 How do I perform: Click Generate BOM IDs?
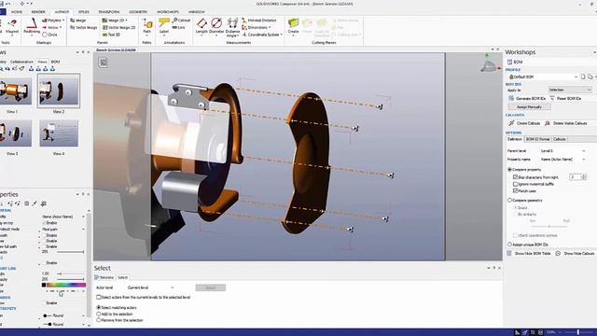click(527, 98)
